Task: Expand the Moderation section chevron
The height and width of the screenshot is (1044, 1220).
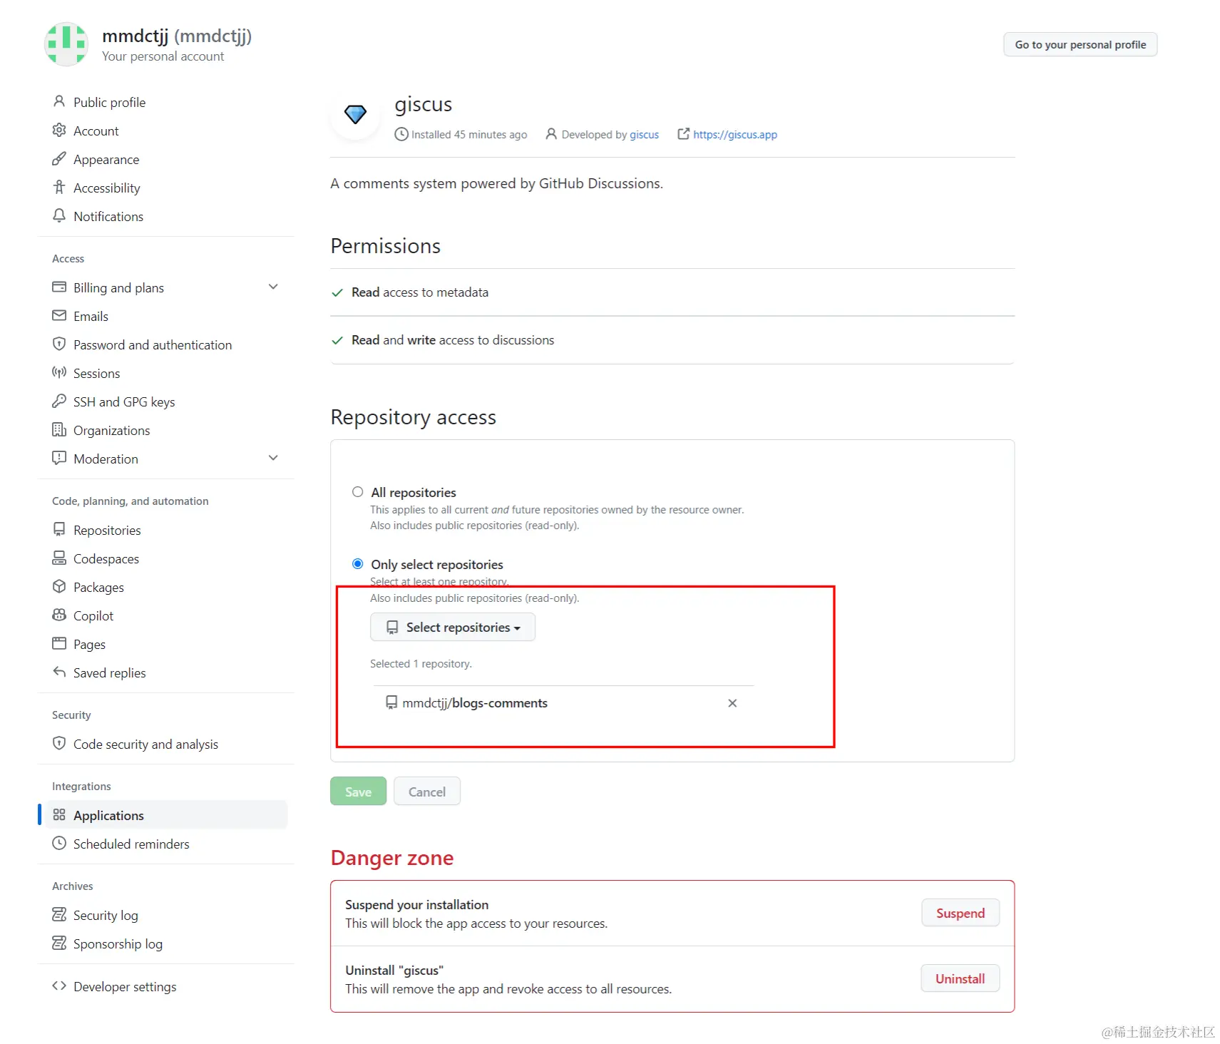Action: 272,458
